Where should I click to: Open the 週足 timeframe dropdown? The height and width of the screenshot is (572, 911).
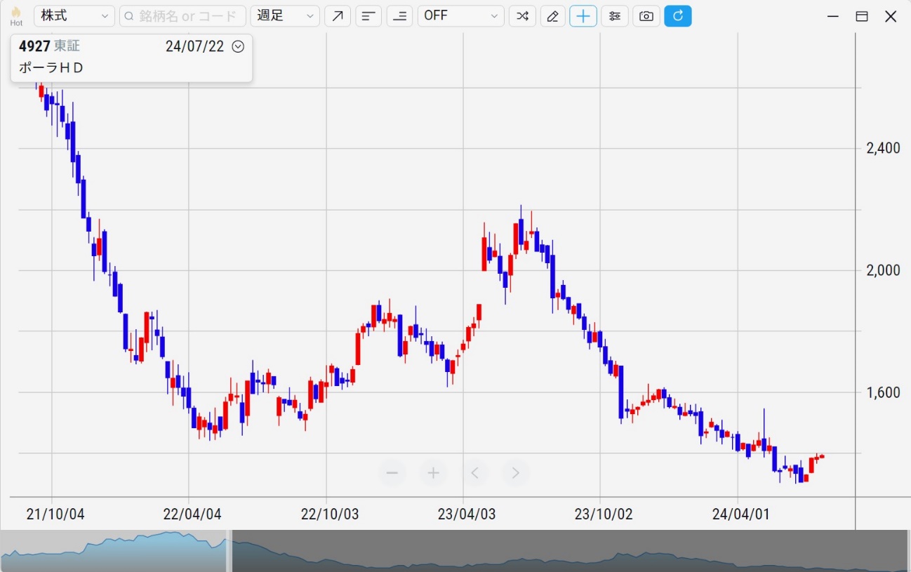284,16
